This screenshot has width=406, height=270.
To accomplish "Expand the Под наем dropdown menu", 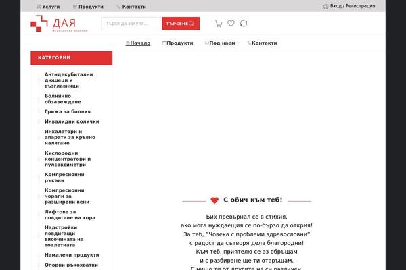I will coord(222,43).
